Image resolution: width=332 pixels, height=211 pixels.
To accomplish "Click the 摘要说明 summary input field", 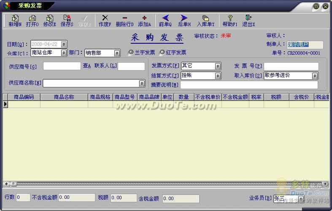I will (249, 85).
